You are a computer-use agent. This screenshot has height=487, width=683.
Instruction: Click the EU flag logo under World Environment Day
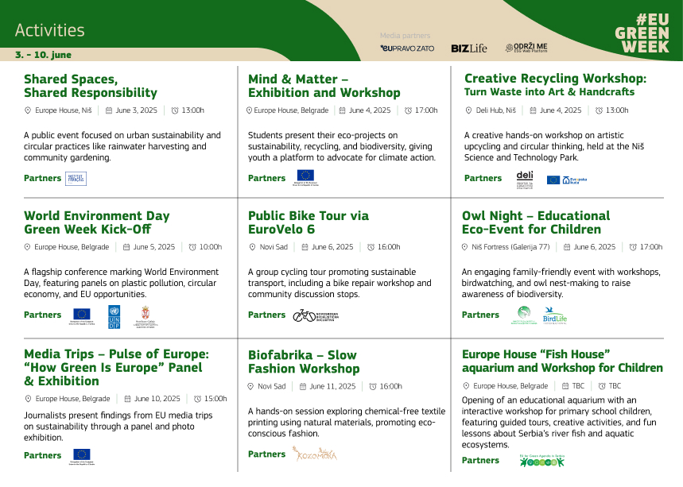[x=81, y=316]
